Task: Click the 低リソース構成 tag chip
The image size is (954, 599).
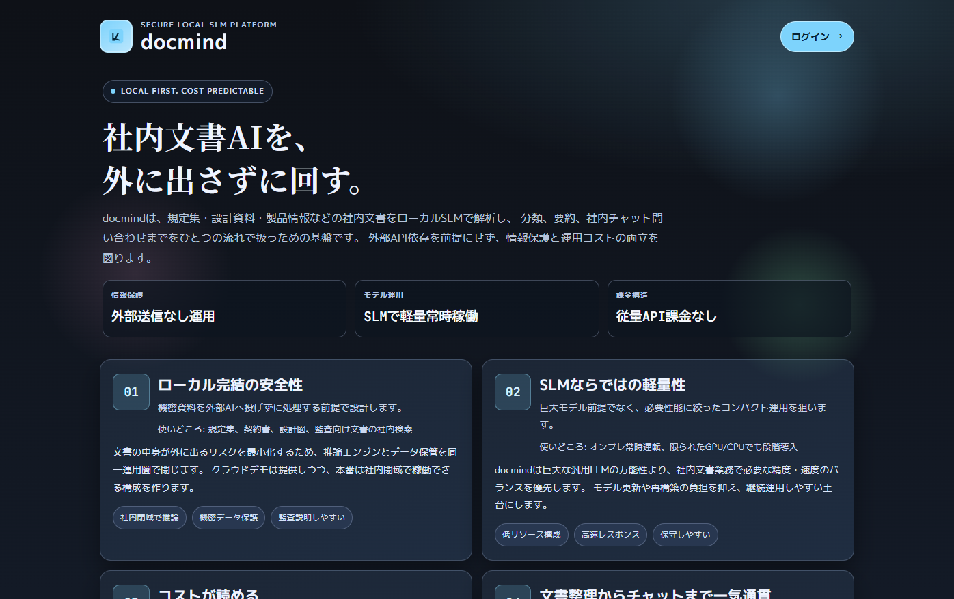Action: point(531,535)
